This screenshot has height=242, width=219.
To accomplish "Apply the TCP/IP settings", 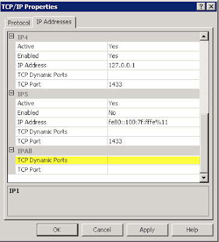I will click(147, 230).
